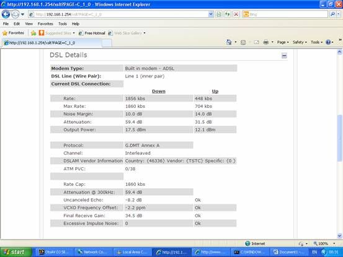Click the Print toolbar icon

tap(266, 42)
